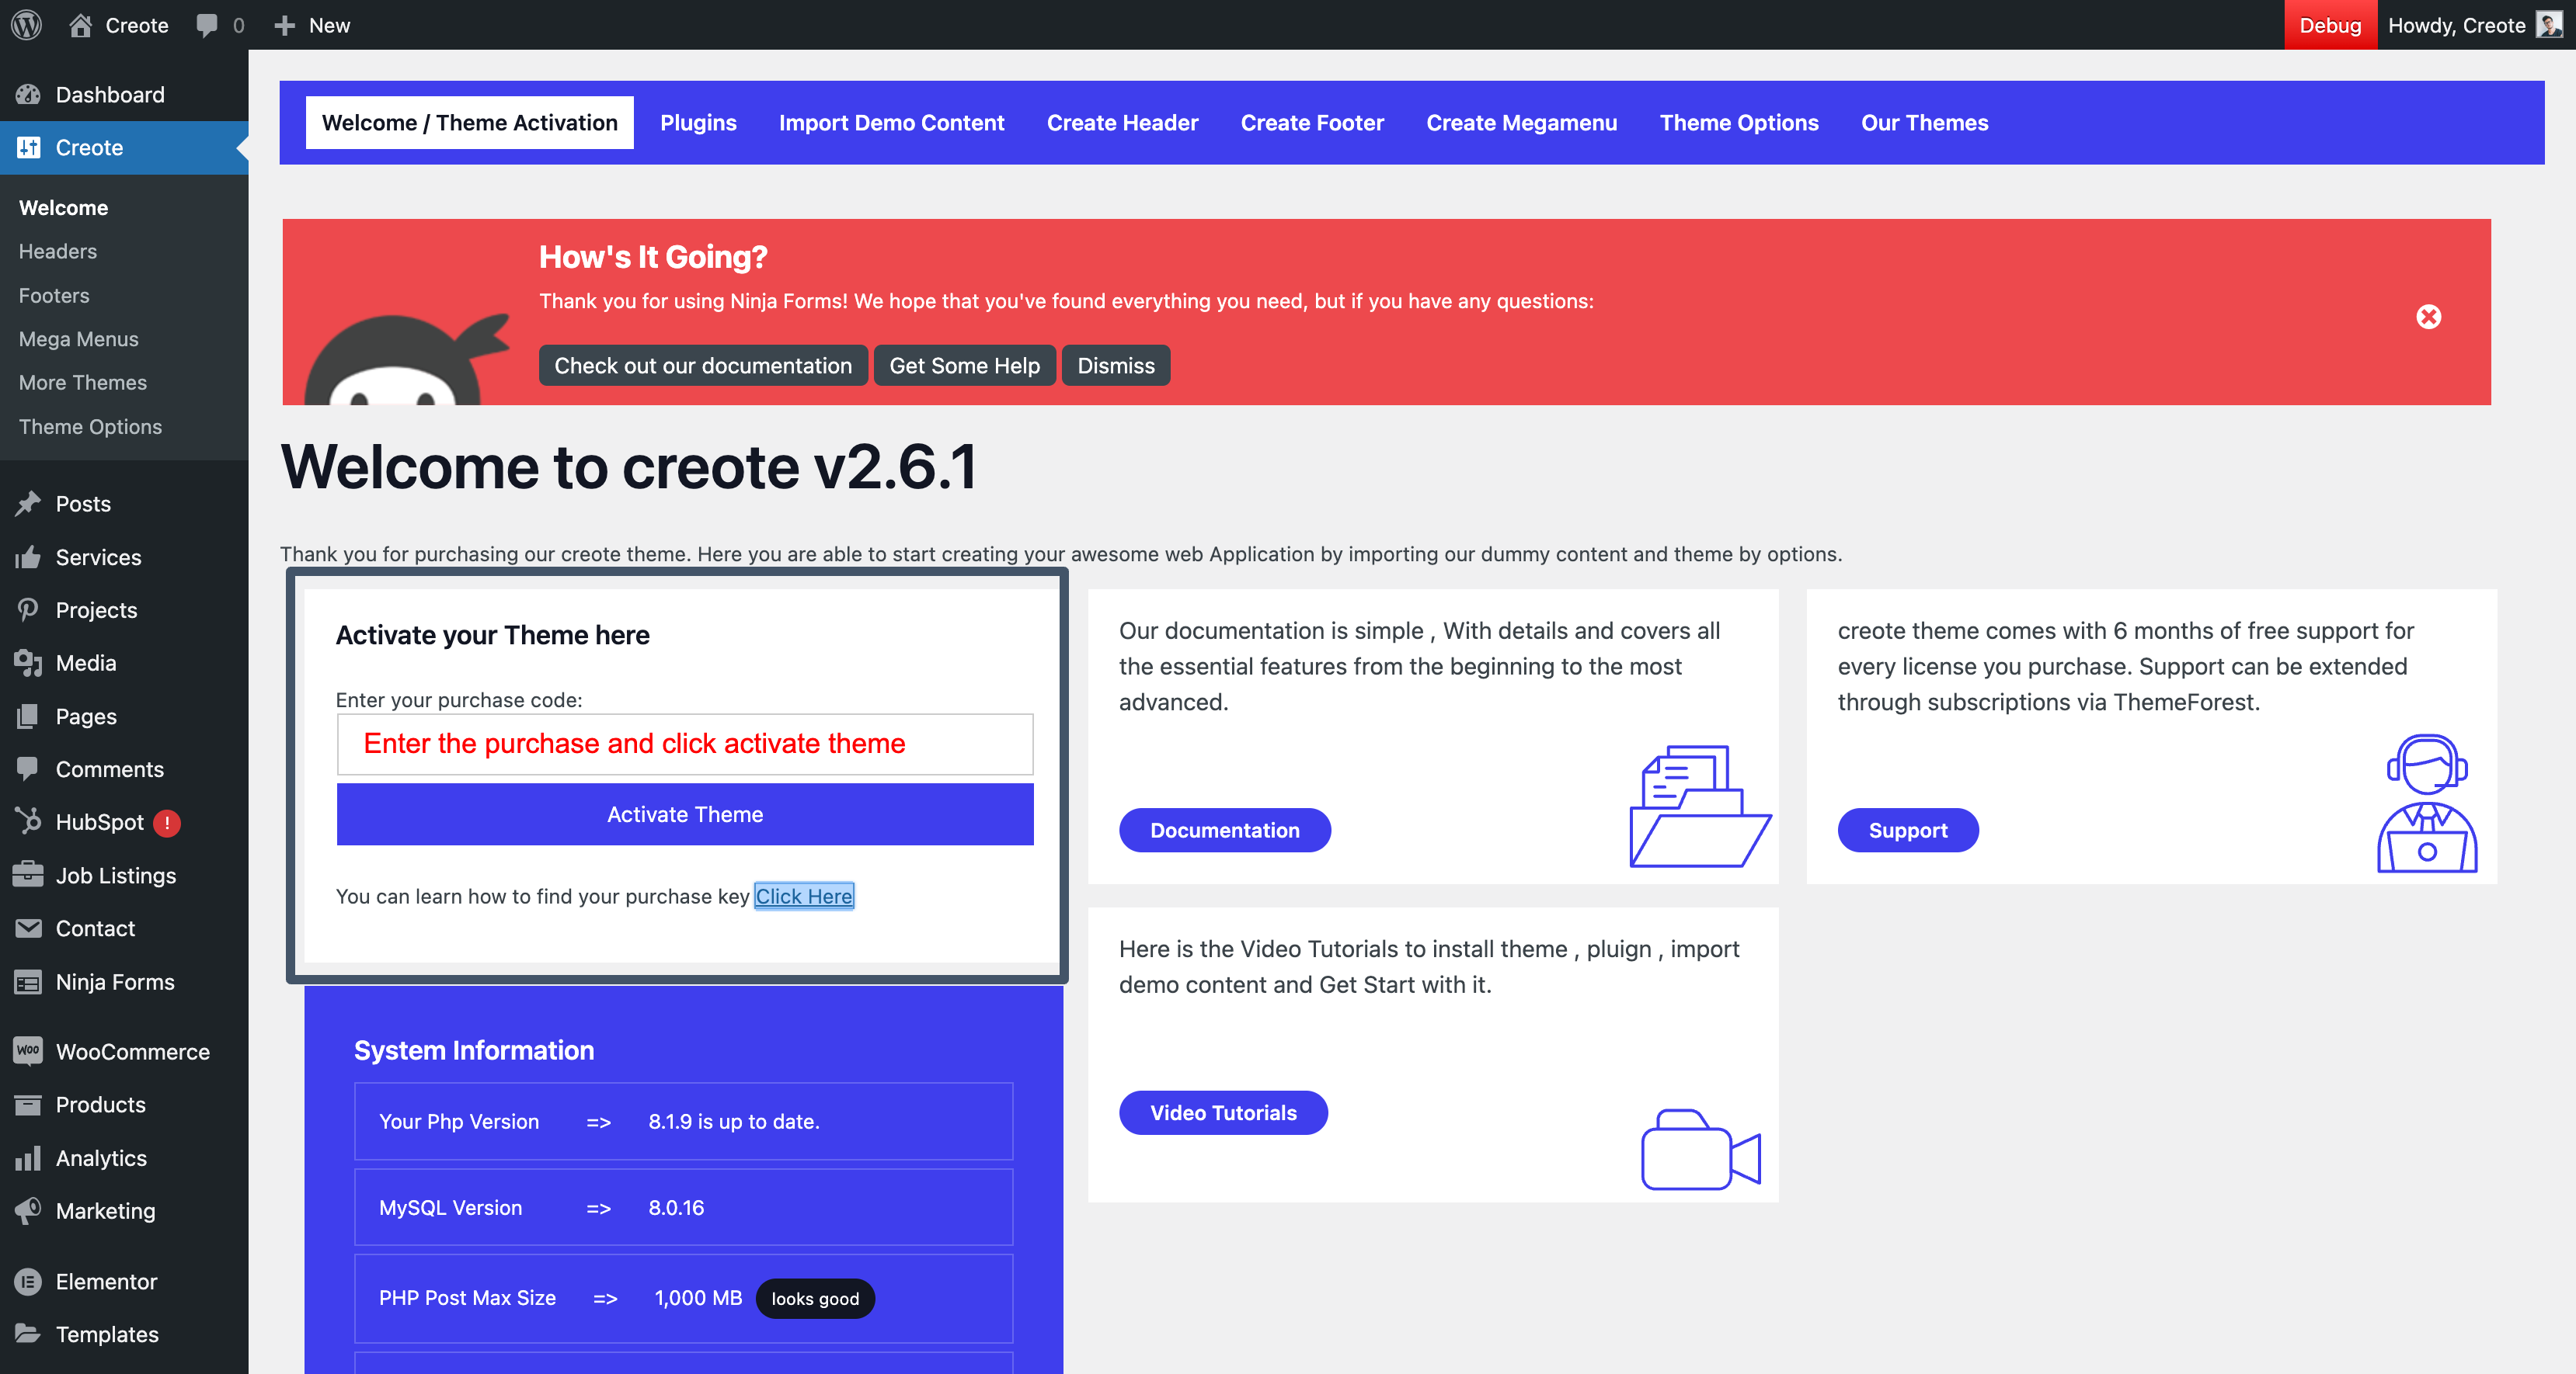Click the Ninja Forms sidebar icon
Image resolution: width=2576 pixels, height=1374 pixels.
pyautogui.click(x=28, y=982)
